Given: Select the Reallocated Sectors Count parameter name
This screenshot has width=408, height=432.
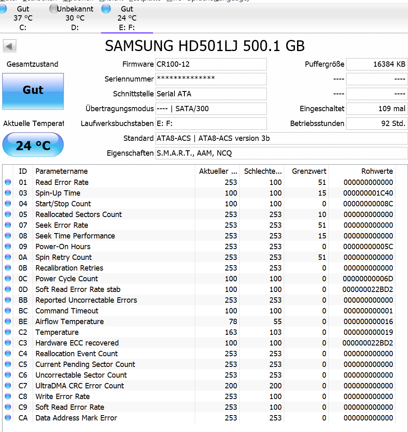Looking at the screenshot, I should pyautogui.click(x=78, y=215).
